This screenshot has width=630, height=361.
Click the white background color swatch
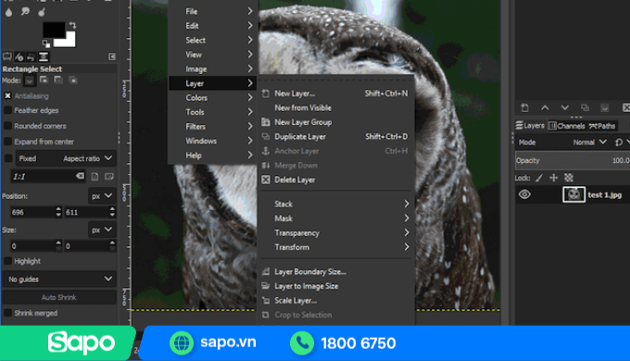(69, 42)
